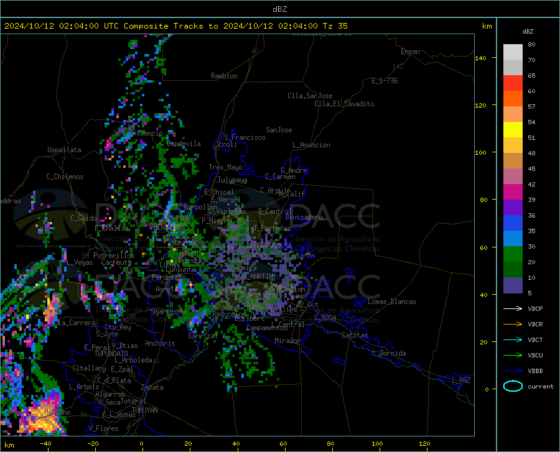Click the cyan 'current' ellipse symbol

click(x=513, y=386)
